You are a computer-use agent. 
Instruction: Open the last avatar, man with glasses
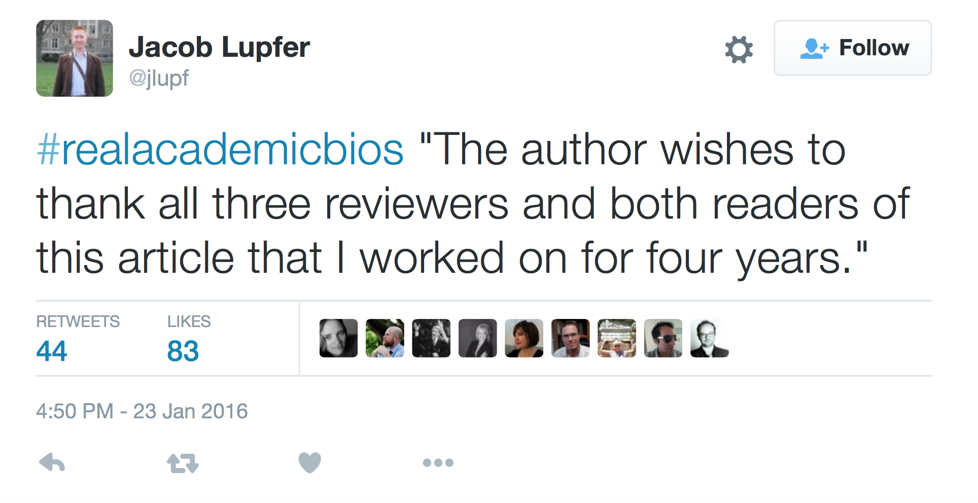click(x=710, y=338)
